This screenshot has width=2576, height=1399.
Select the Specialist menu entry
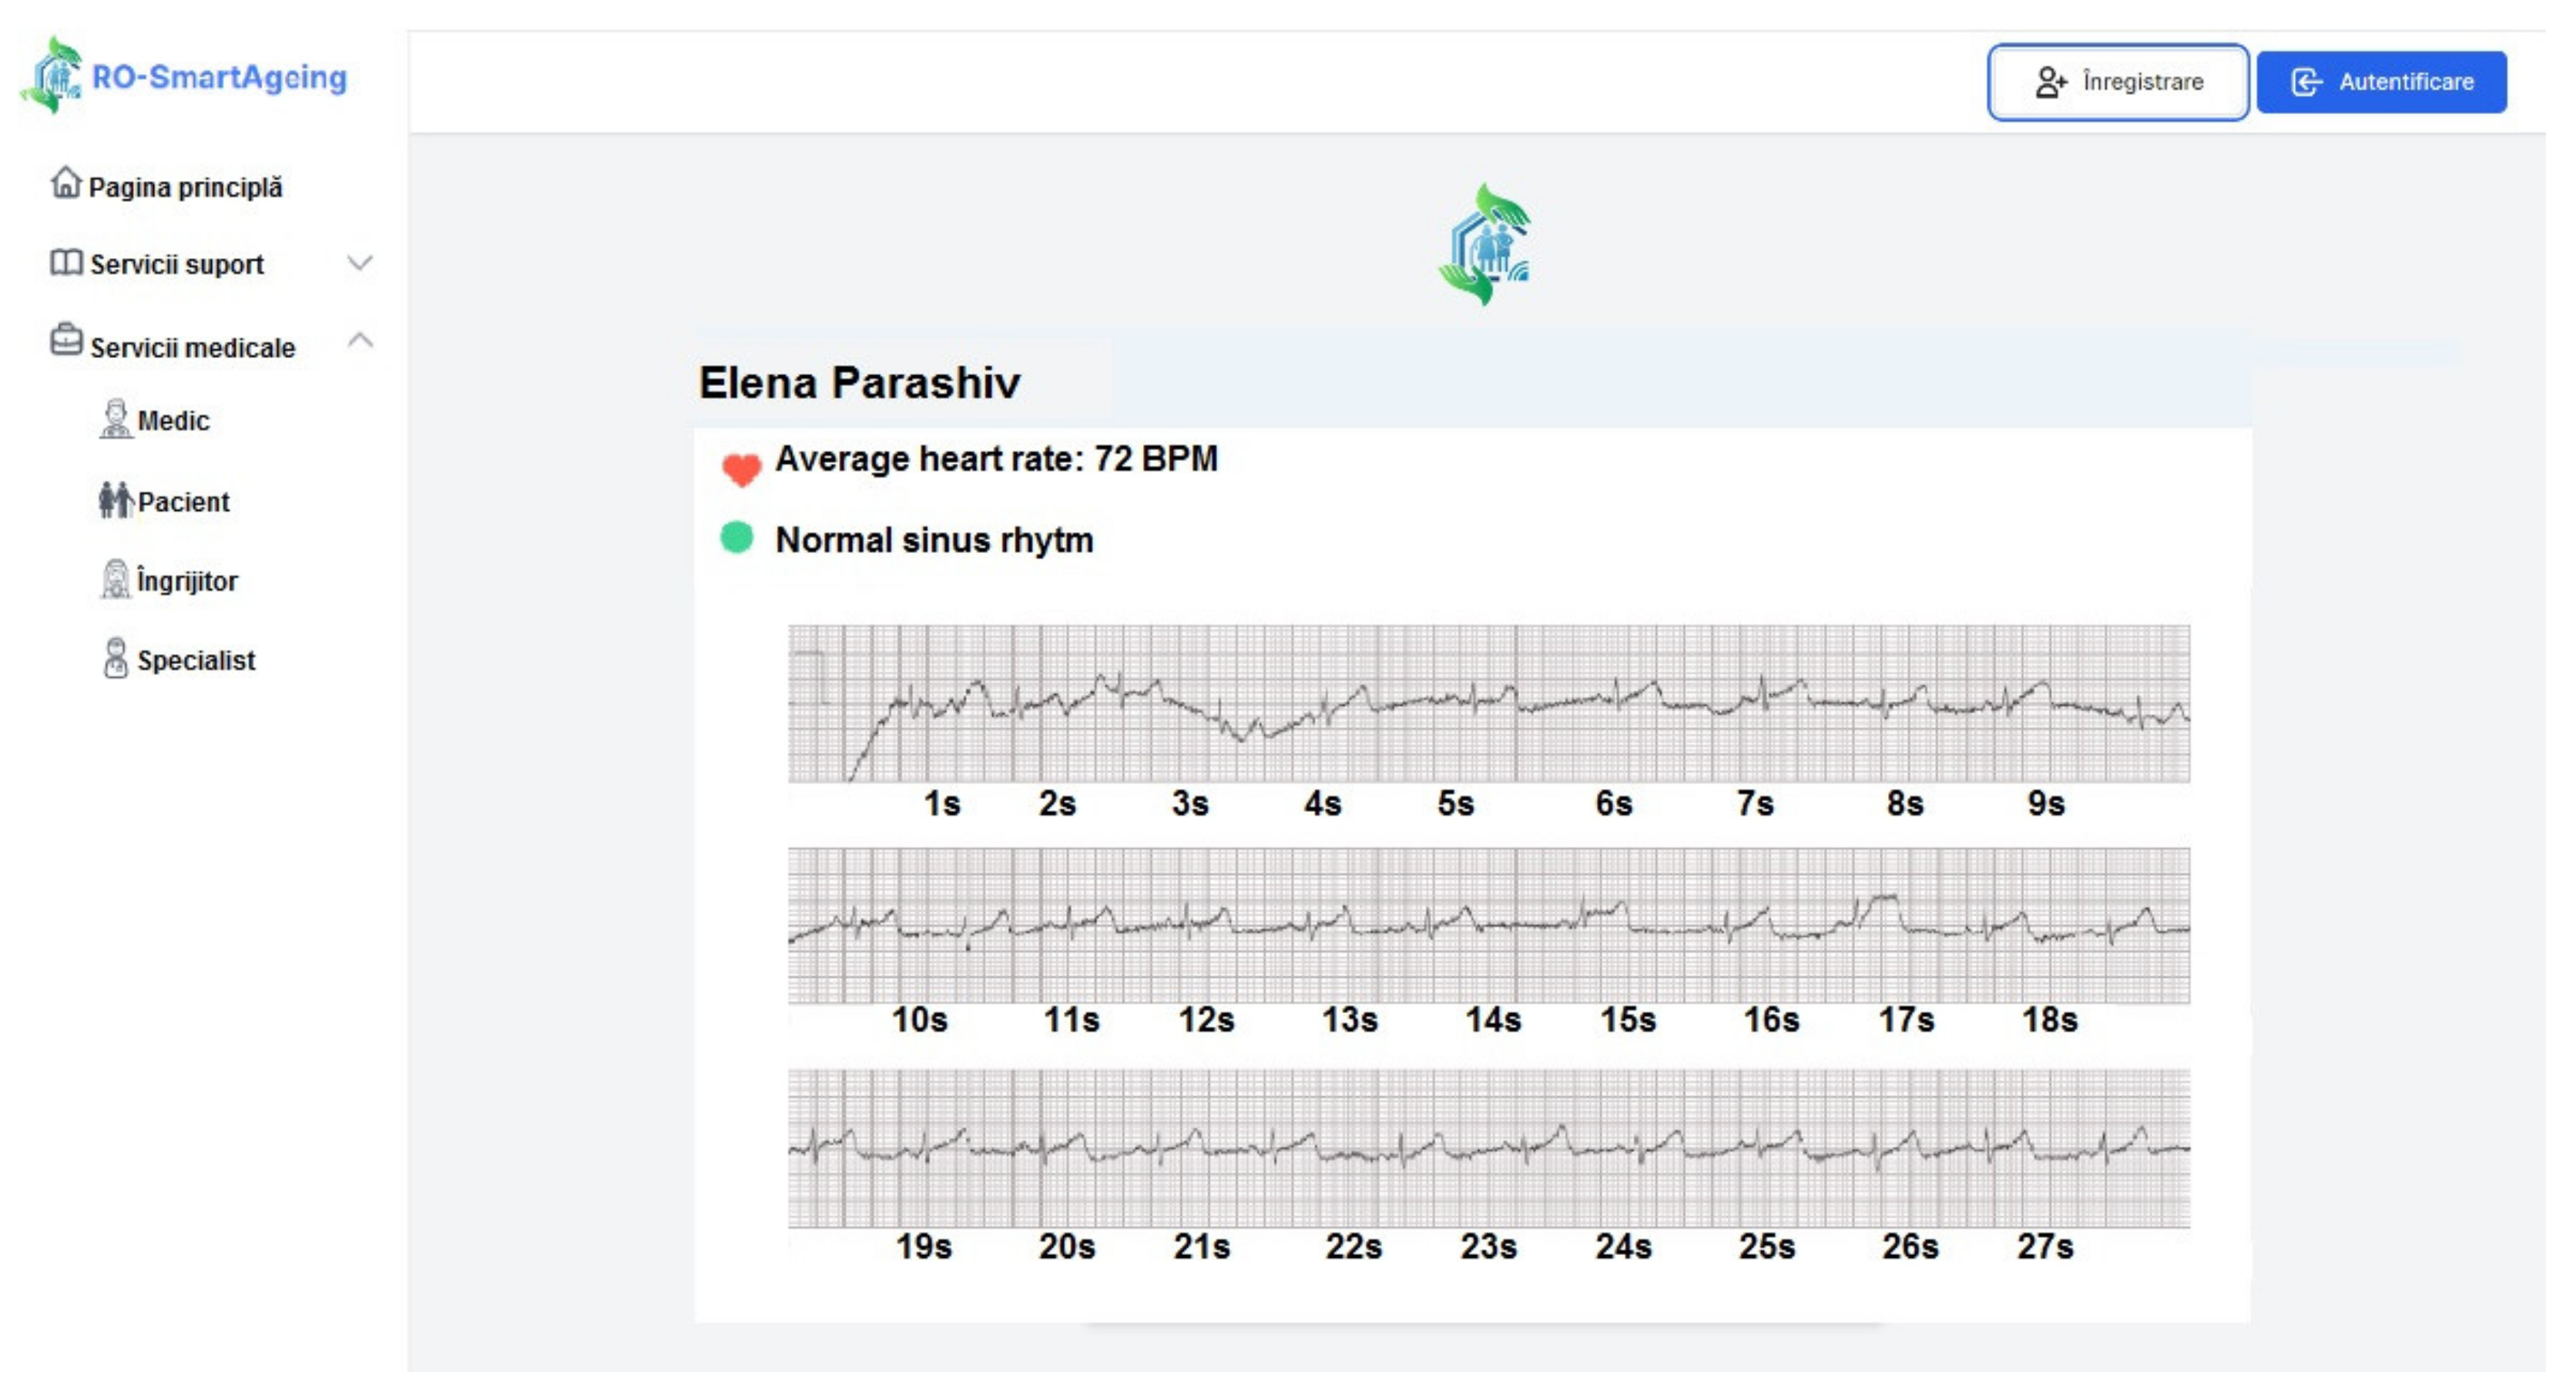tap(196, 660)
